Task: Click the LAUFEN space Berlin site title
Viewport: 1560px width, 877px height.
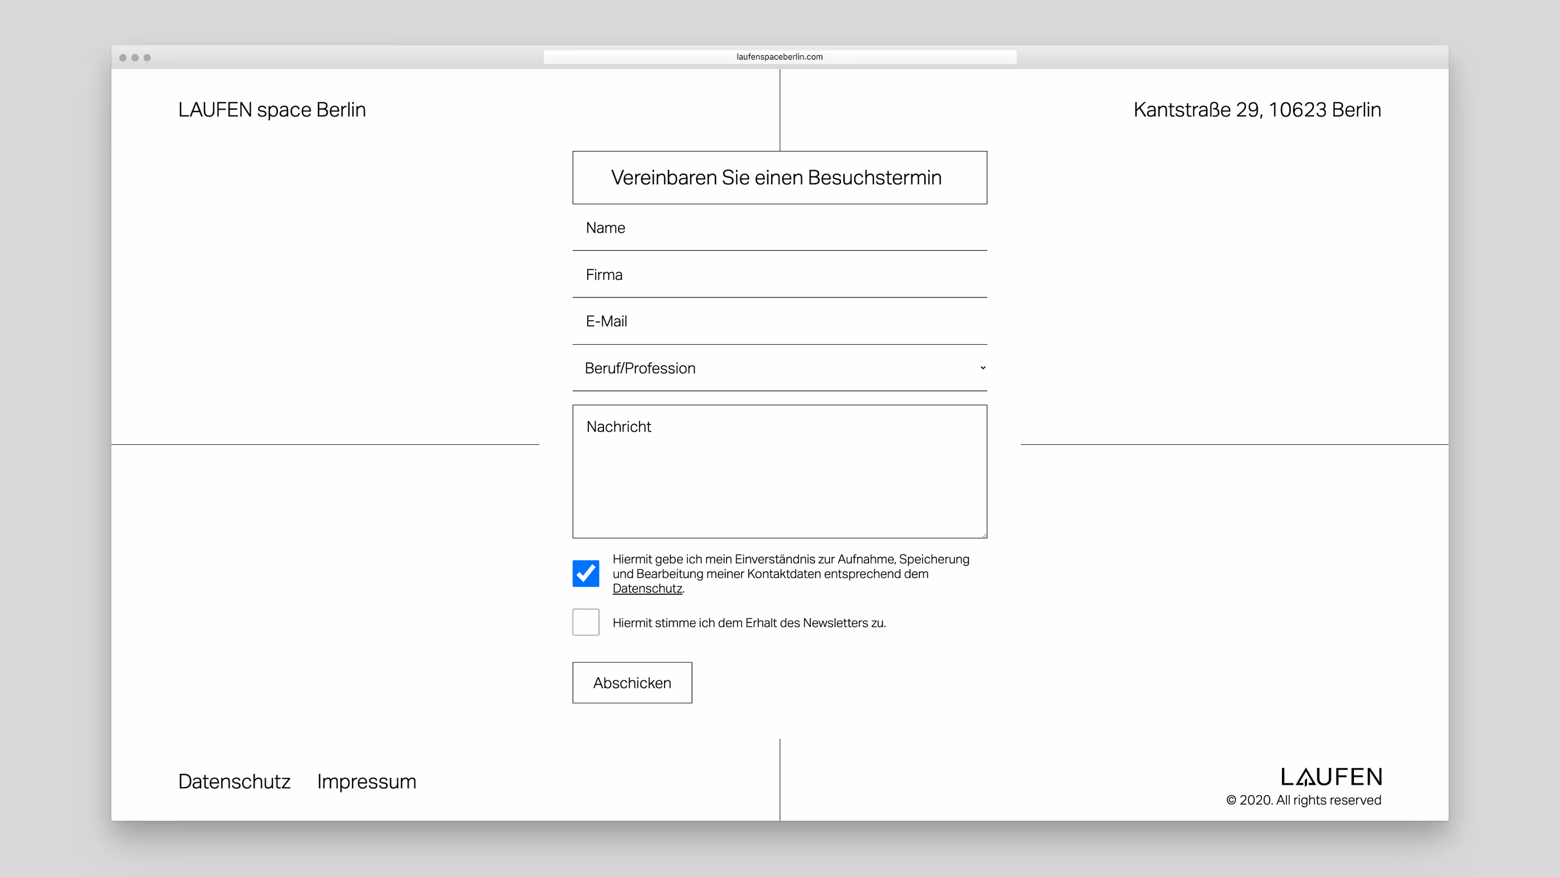Action: pos(272,110)
